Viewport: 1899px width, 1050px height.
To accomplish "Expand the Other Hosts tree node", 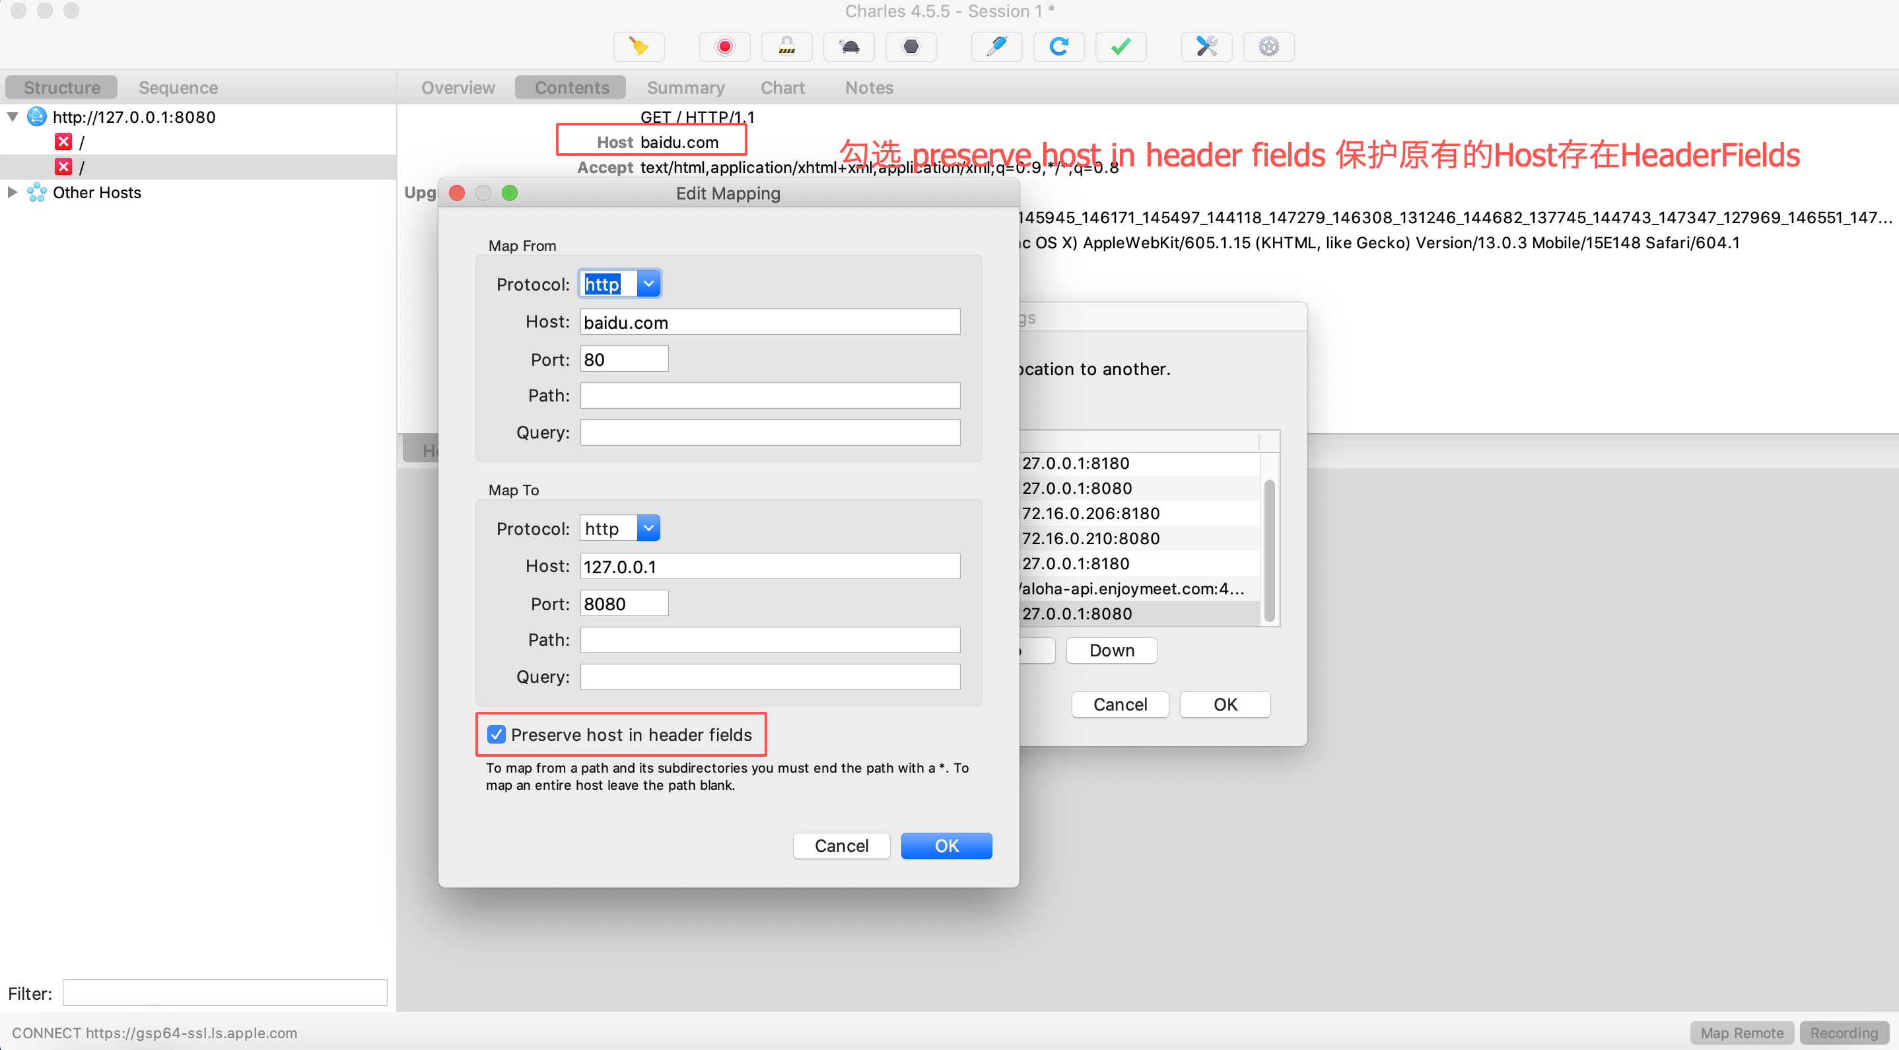I will coord(13,192).
